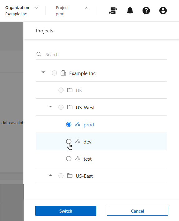Open the help question mark icon
Image resolution: width=179 pixels, height=221 pixels.
coord(146,11)
